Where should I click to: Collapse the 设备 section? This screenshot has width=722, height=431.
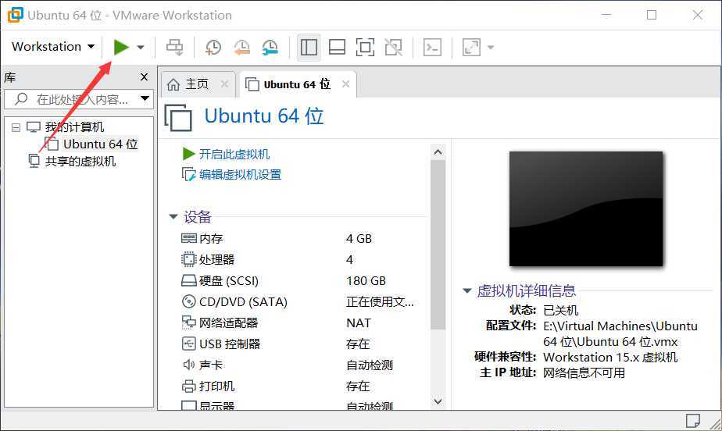click(x=173, y=216)
